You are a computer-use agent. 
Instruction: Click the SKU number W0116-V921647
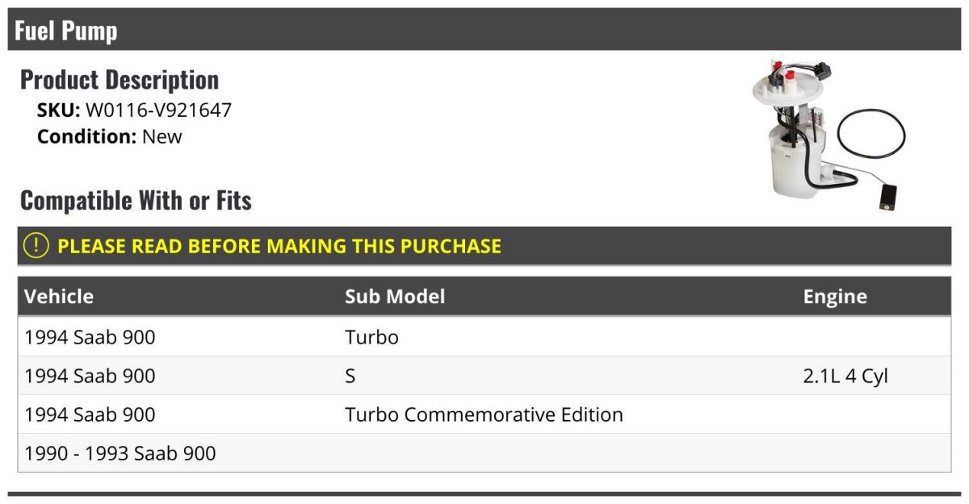(158, 110)
